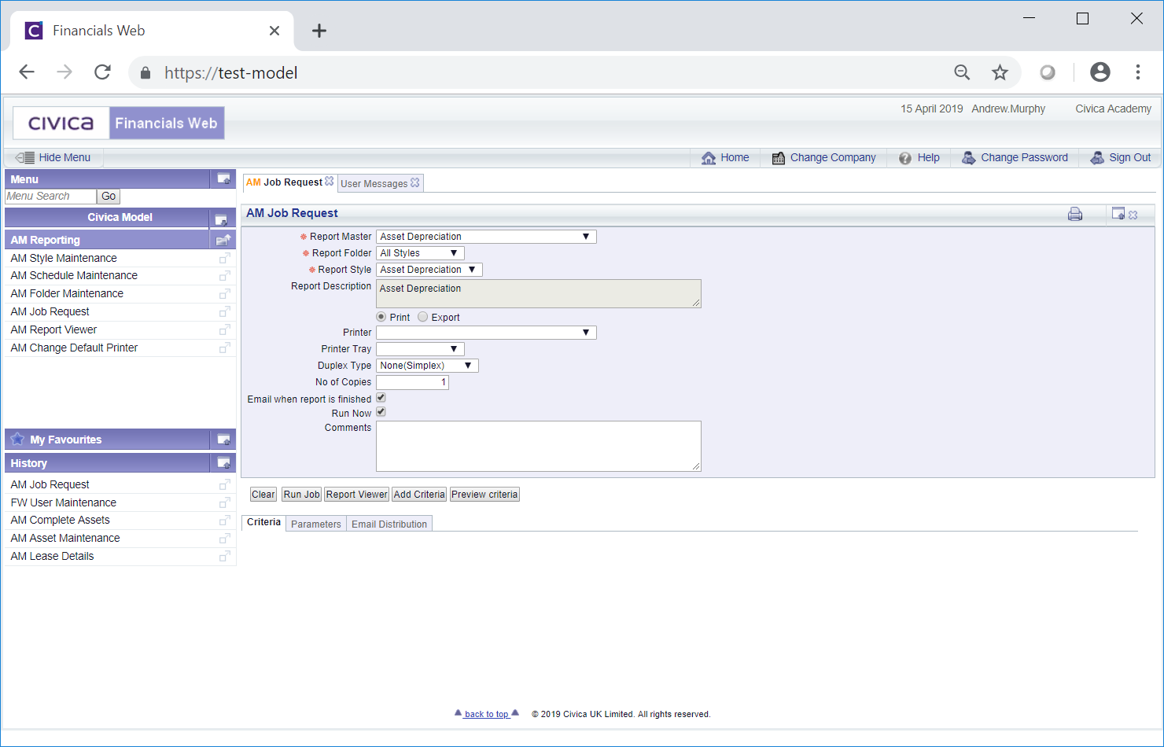Switch to the Criteria tab
Screen dimensions: 1164x747
pyautogui.click(x=263, y=522)
